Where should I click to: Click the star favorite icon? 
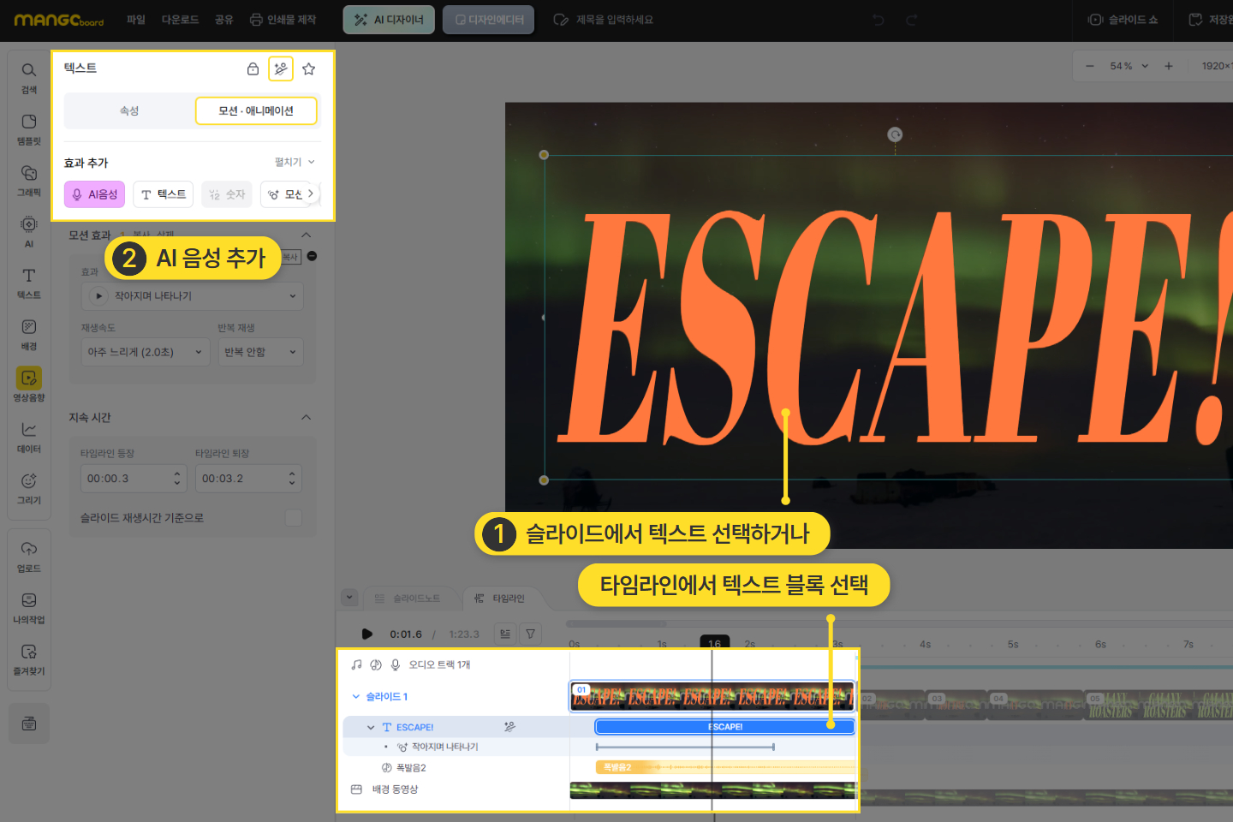[309, 68]
